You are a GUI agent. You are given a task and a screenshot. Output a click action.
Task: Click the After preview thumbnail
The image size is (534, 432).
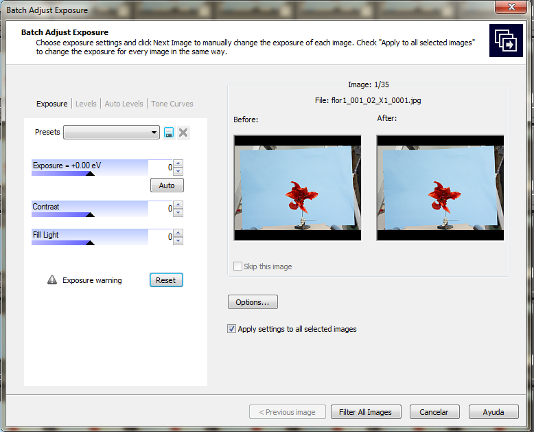(440, 187)
